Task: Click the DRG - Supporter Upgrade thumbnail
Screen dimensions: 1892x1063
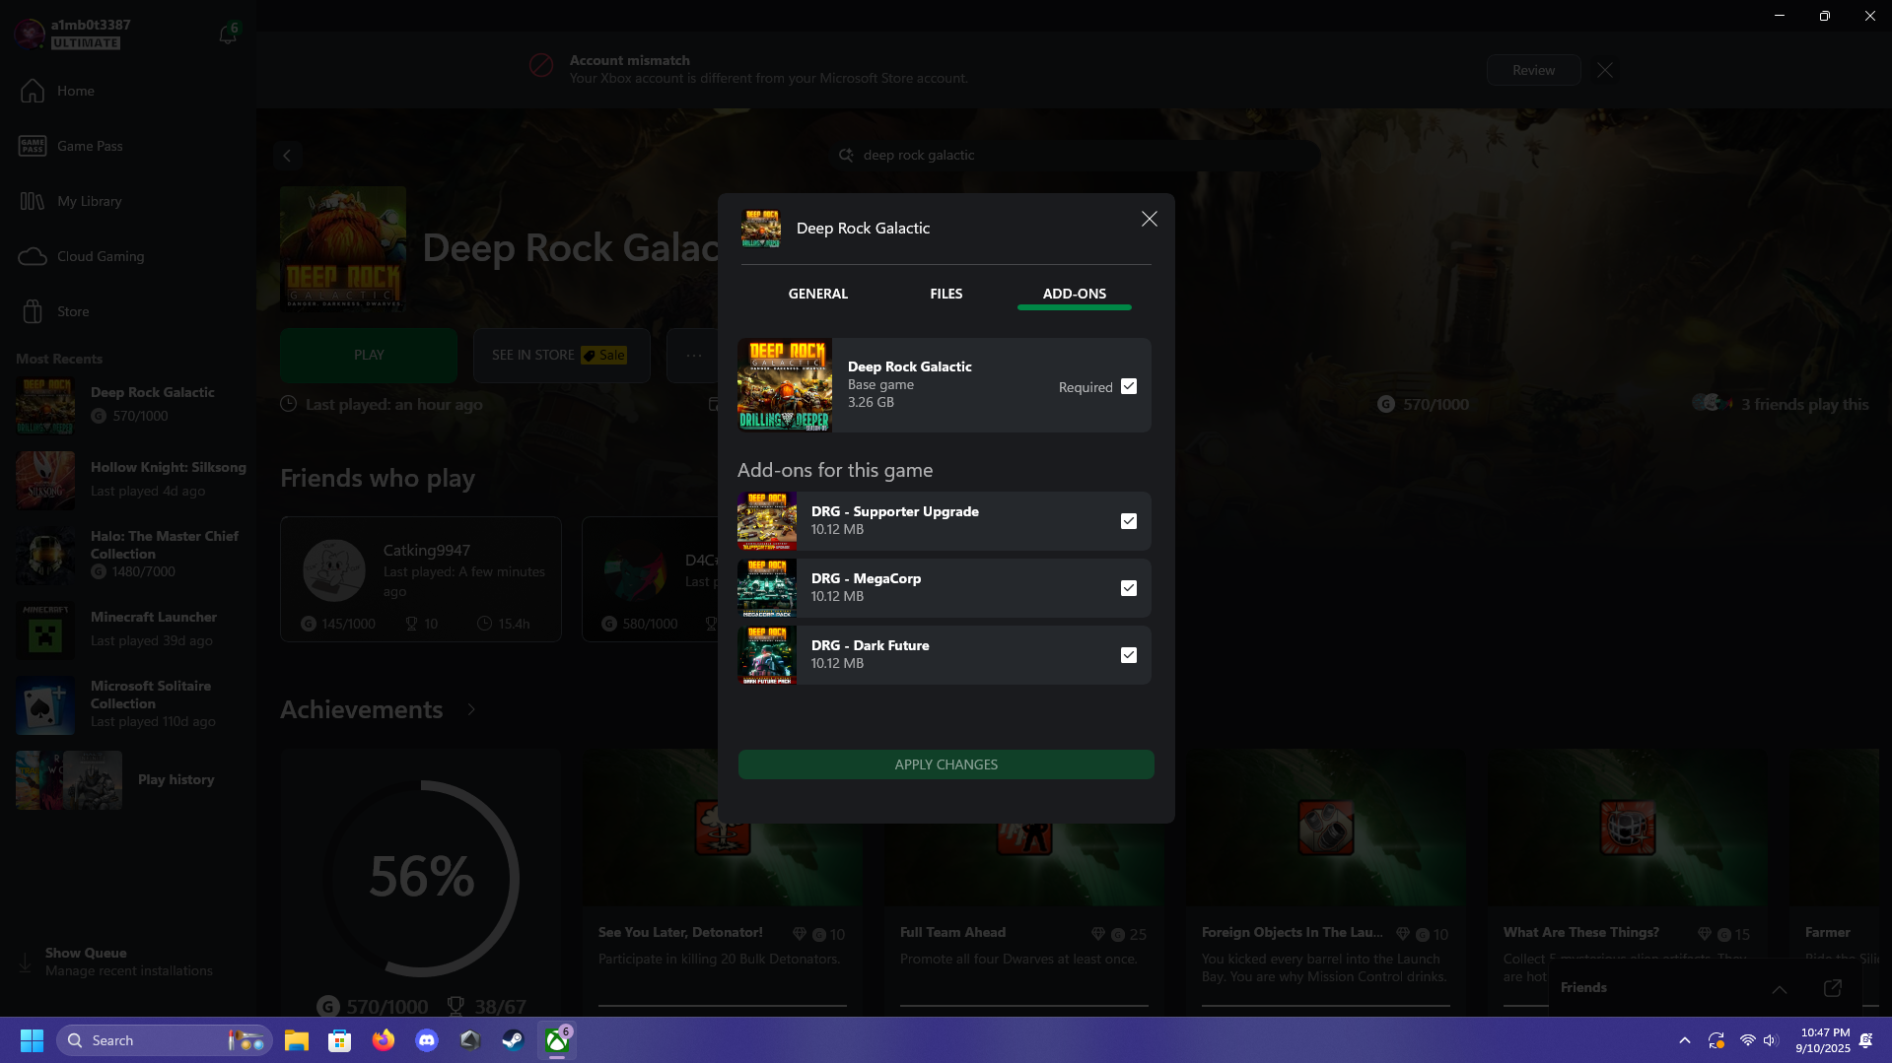Action: pos(766,521)
